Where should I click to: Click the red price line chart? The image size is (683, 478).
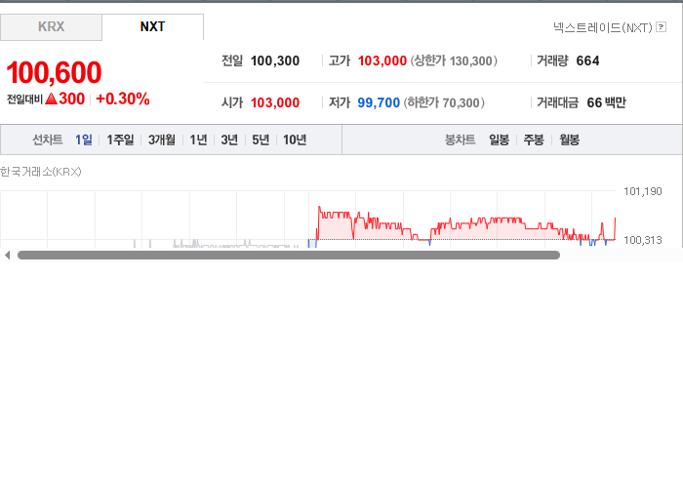coord(466,224)
